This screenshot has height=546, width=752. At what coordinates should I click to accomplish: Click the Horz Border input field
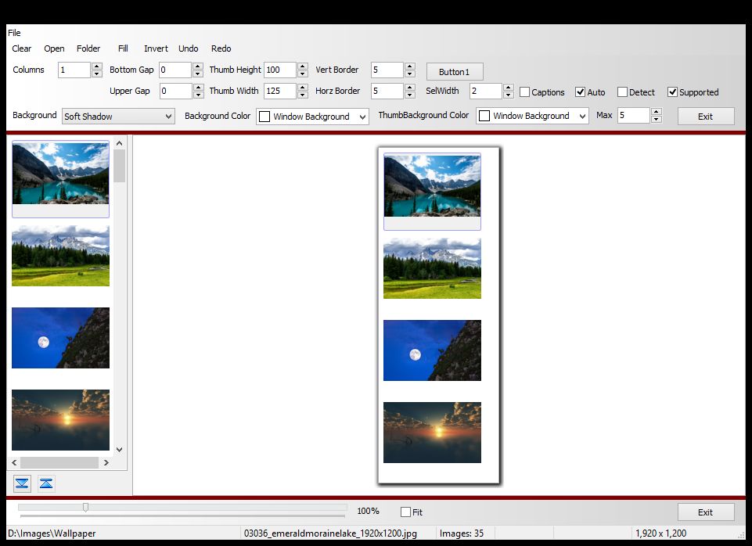(x=387, y=91)
